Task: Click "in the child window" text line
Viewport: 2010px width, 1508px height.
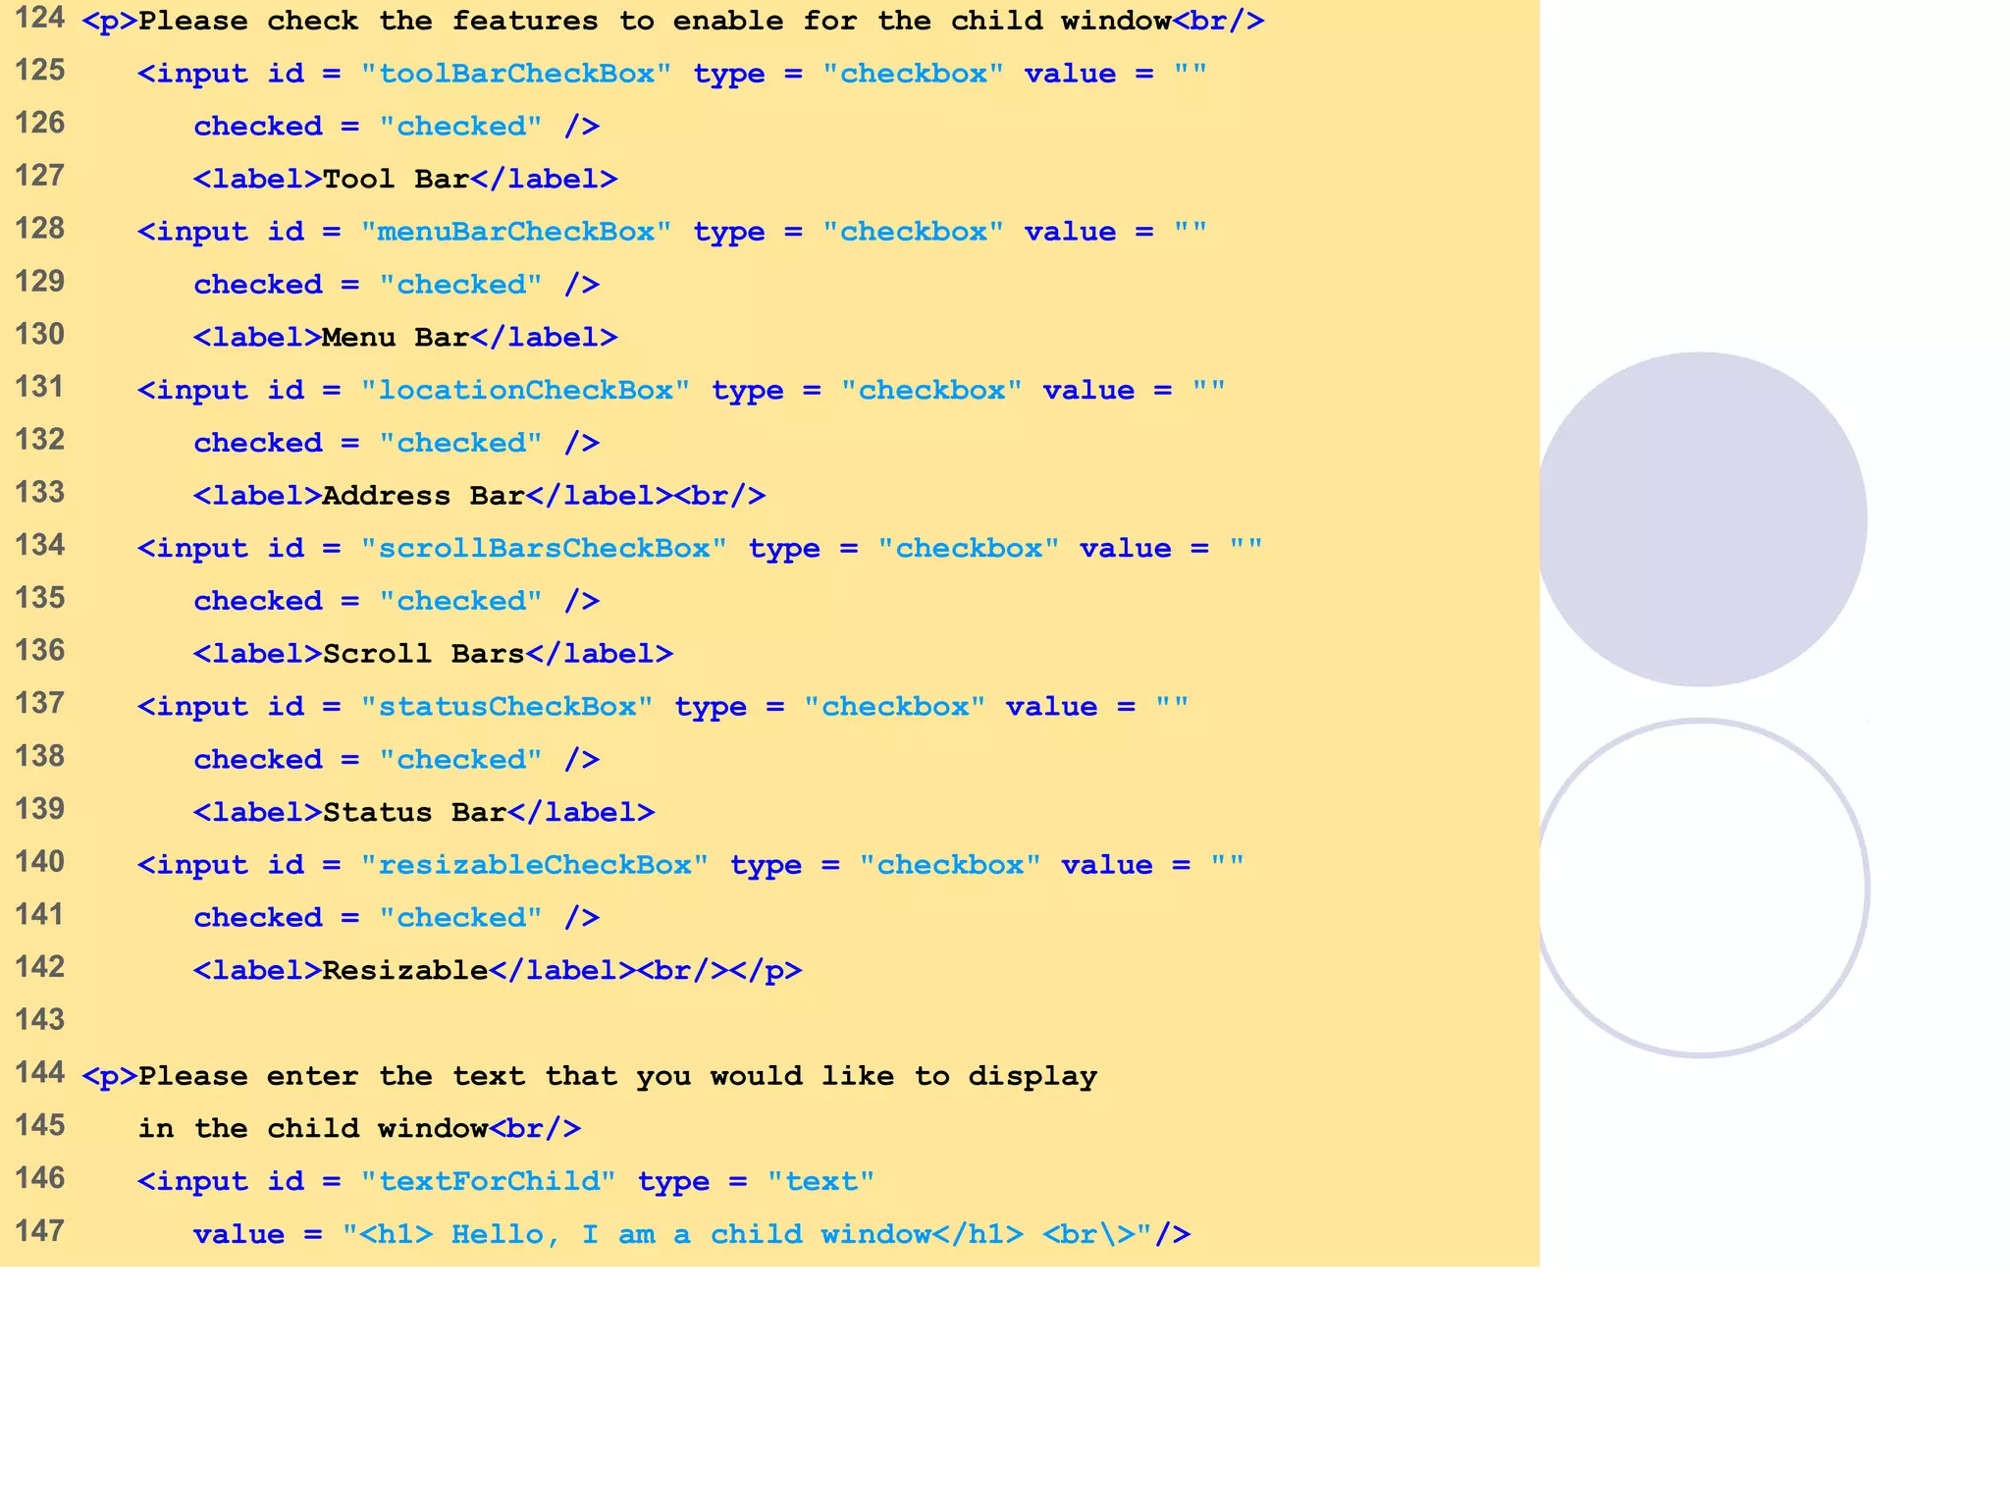Action: [313, 1129]
